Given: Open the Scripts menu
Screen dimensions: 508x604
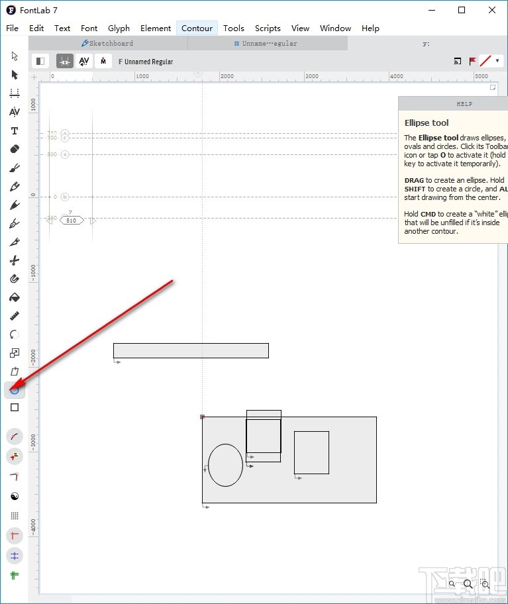Looking at the screenshot, I should [x=268, y=28].
